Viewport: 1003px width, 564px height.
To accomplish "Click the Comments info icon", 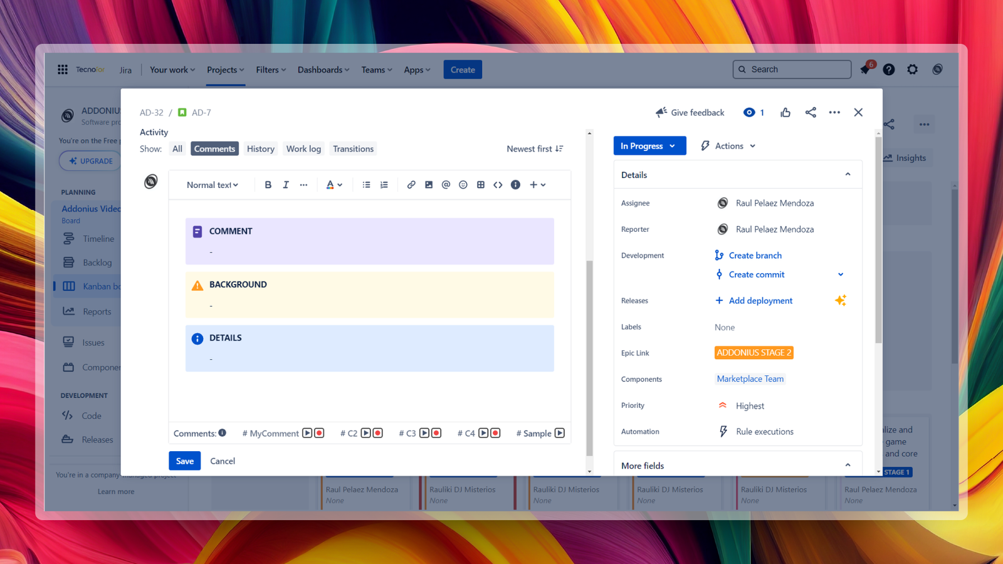I will coord(222,433).
